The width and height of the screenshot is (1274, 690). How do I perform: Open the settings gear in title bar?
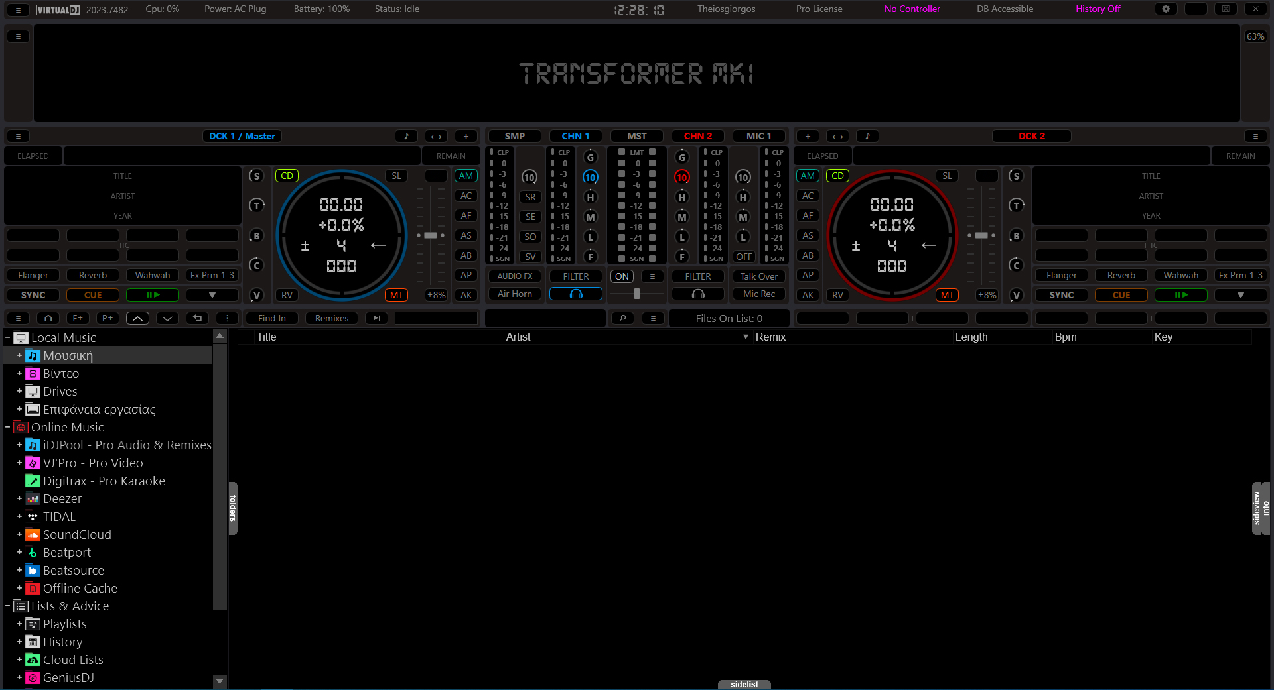point(1166,9)
